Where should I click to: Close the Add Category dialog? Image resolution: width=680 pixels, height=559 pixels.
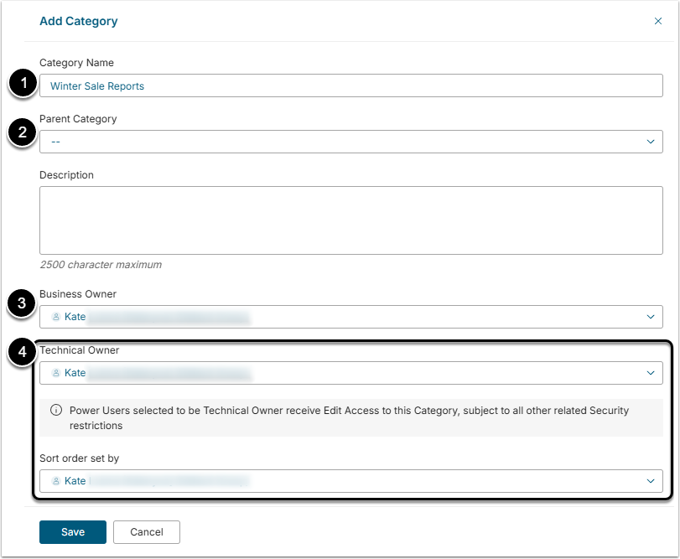(x=657, y=21)
